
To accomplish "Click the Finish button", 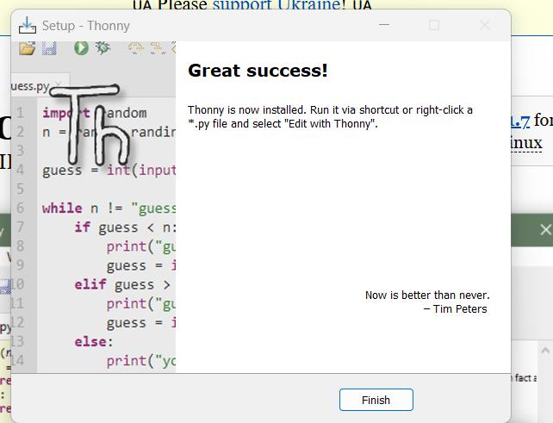I will point(376,400).
